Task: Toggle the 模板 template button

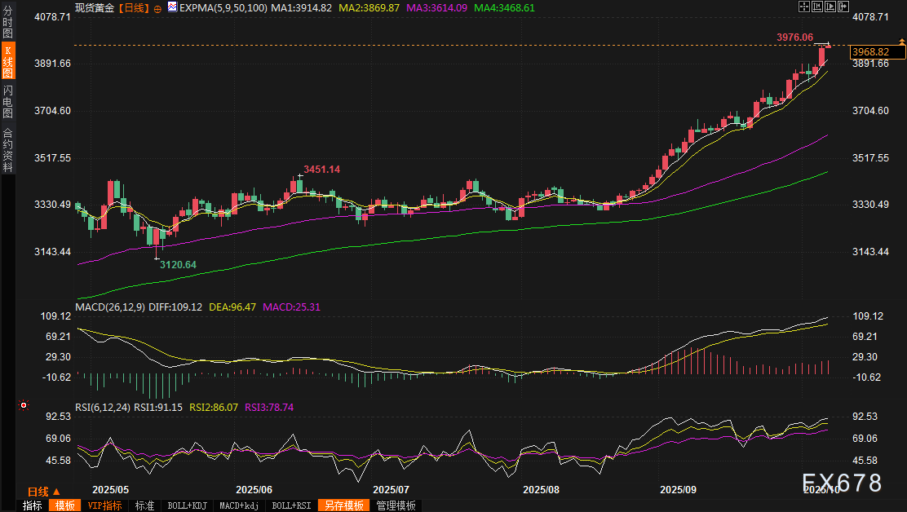Action: tap(65, 505)
